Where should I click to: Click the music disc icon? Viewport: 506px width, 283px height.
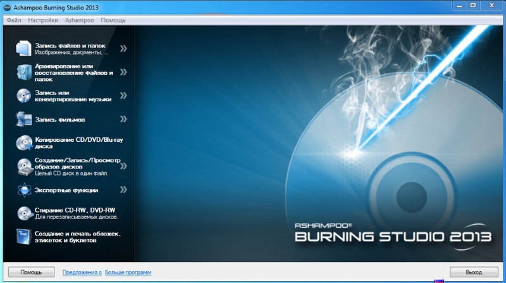pyautogui.click(x=24, y=96)
